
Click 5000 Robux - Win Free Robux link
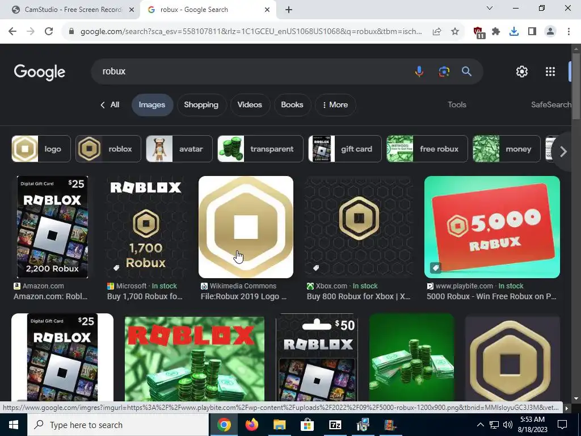coord(491,296)
